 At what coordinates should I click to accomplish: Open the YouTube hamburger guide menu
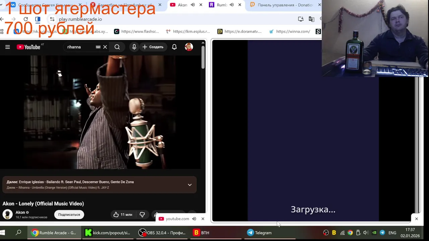7,47
